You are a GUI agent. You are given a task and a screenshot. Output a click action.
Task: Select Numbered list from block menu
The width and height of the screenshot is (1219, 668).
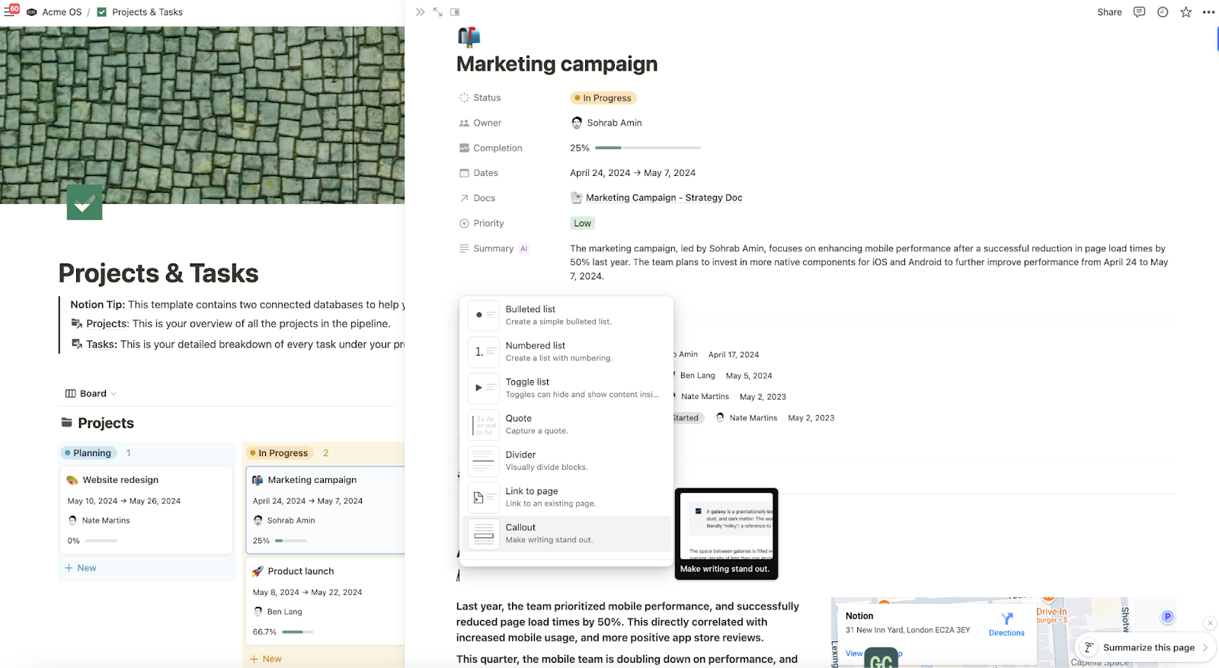click(566, 351)
